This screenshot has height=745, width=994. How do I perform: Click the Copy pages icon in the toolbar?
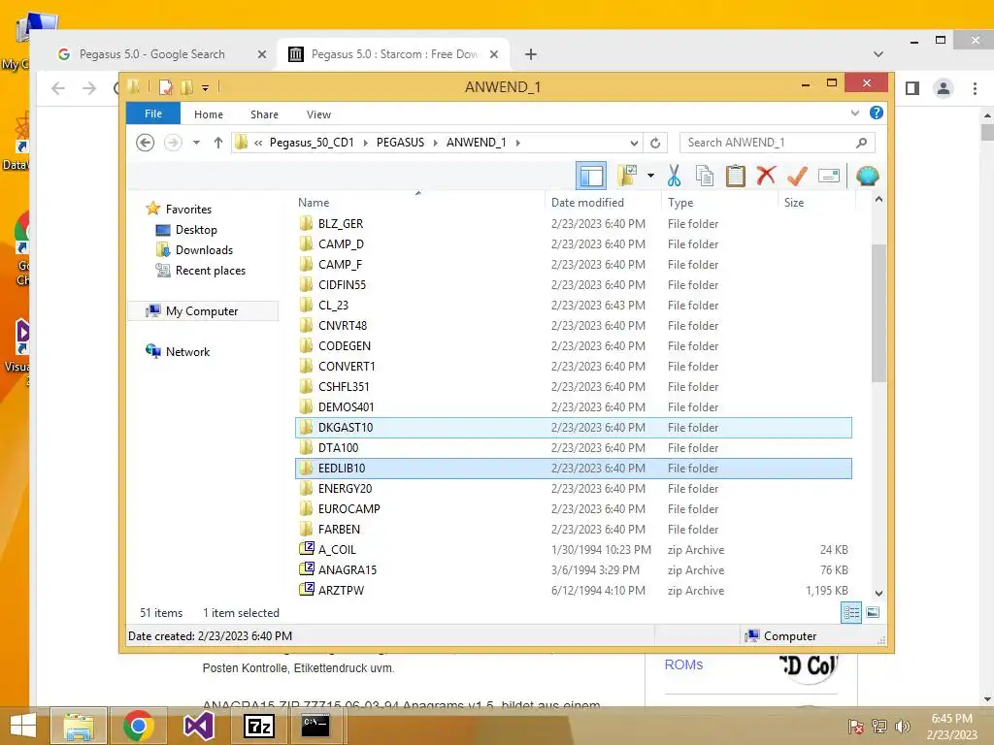pyautogui.click(x=705, y=176)
